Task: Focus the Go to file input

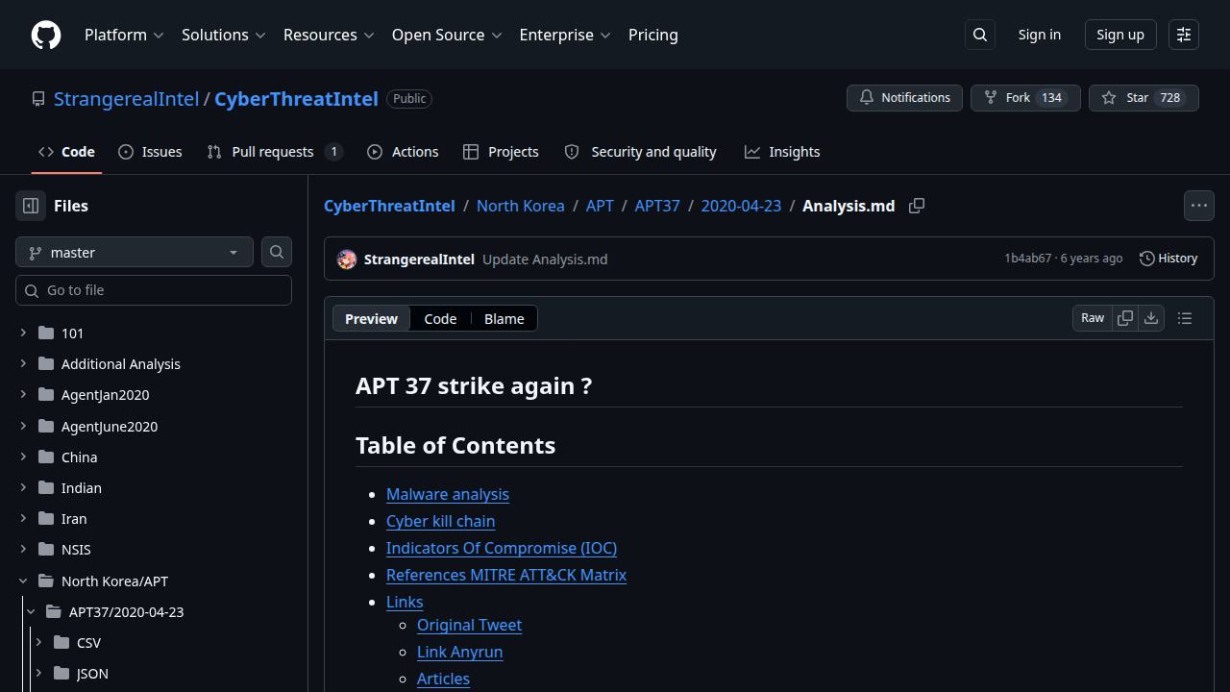Action: coord(154,290)
